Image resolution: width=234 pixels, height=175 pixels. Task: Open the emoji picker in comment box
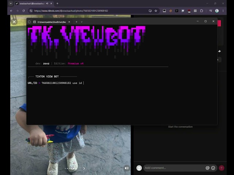tap(213, 168)
